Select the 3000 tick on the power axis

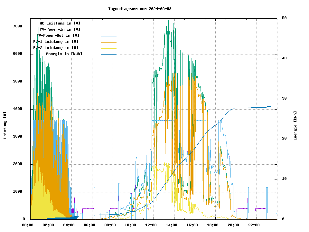pos(17,137)
